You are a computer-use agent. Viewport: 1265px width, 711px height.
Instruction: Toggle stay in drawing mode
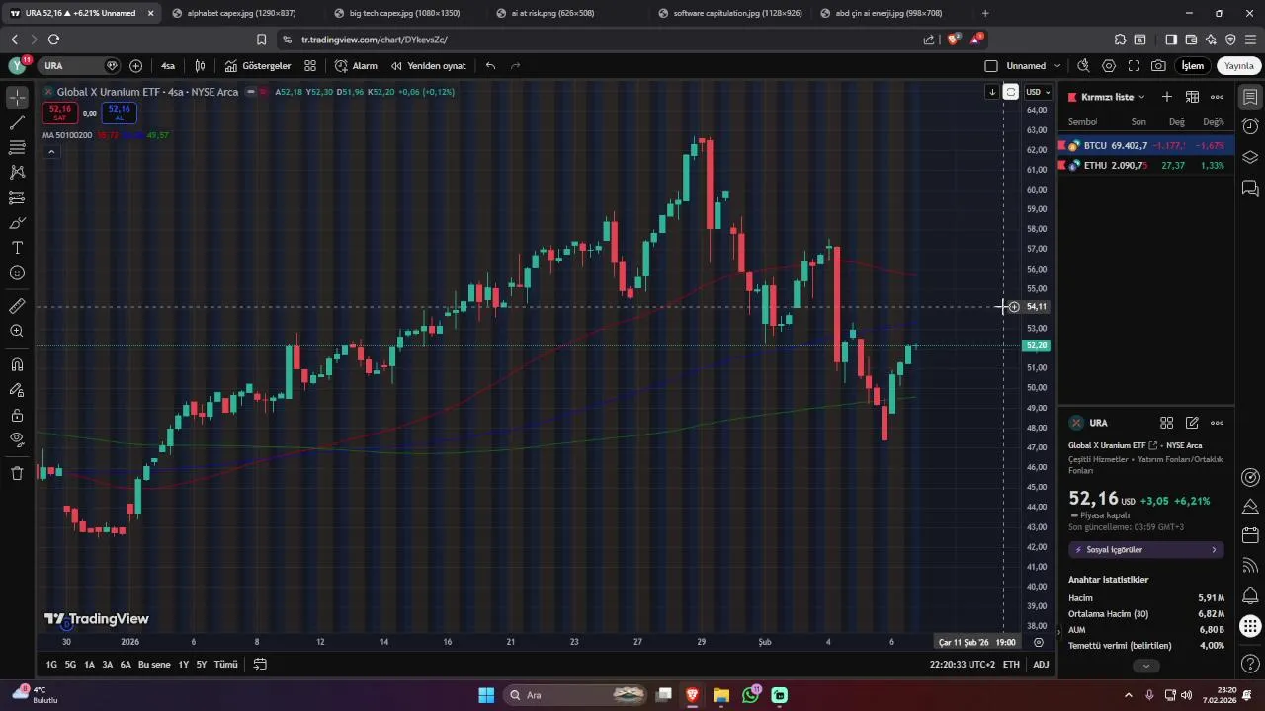[x=17, y=390]
